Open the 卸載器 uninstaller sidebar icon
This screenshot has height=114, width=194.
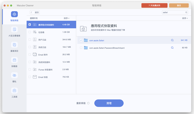(x=14, y=60)
